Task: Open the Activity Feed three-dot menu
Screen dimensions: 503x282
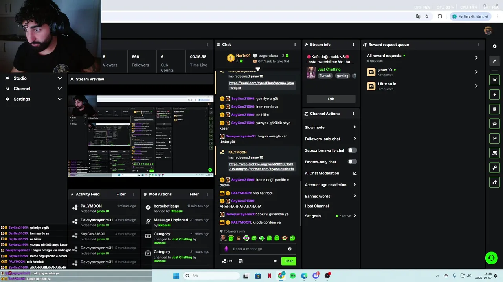Action: pyautogui.click(x=134, y=194)
